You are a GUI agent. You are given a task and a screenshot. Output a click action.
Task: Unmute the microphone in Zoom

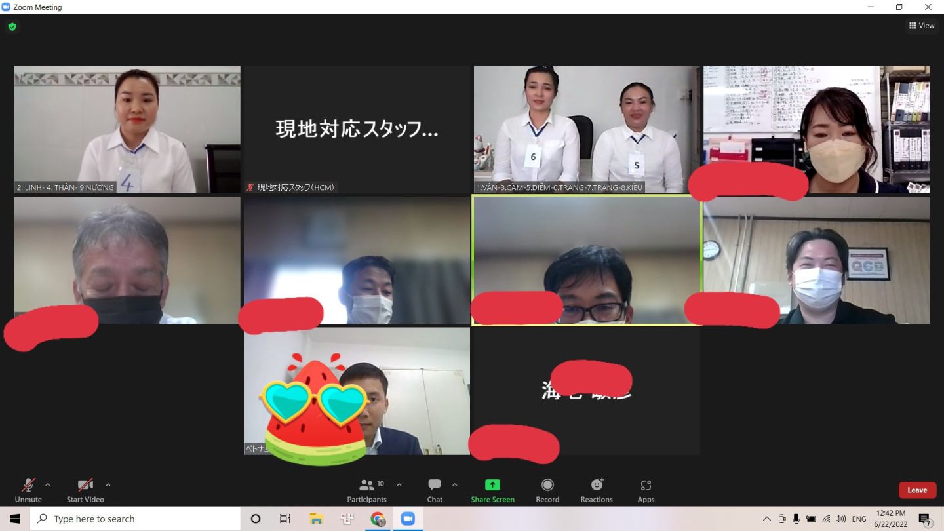click(28, 489)
